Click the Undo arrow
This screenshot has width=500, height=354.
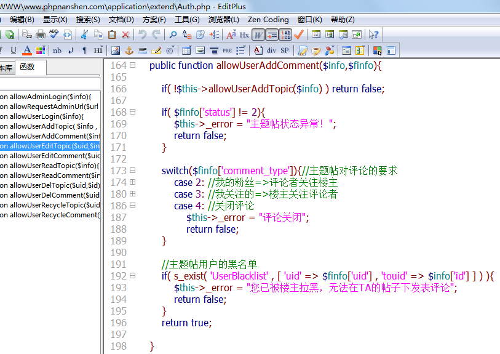(143, 34)
